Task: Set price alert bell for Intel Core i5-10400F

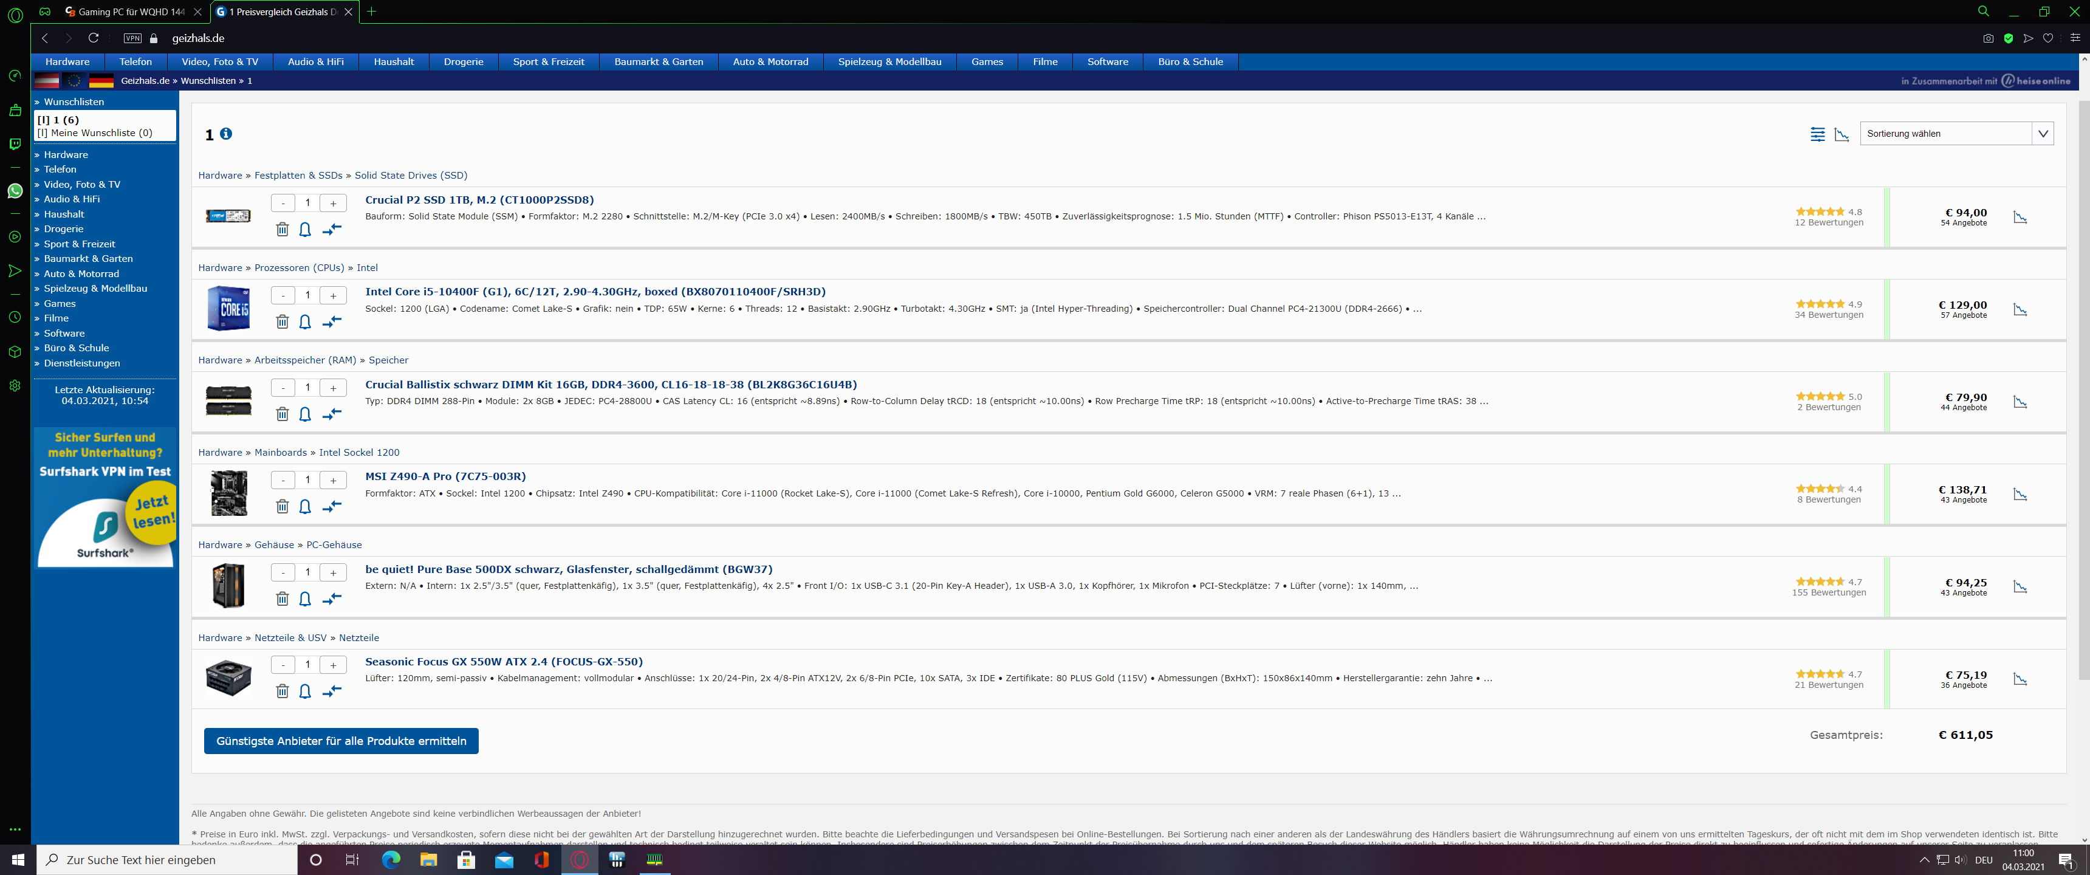Action: [x=305, y=321]
